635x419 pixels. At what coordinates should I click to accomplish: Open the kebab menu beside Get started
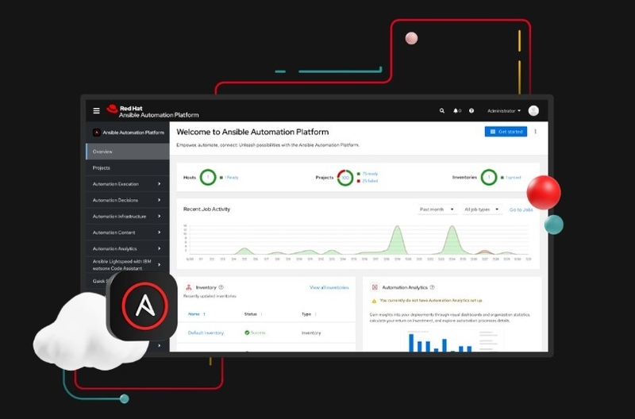pyautogui.click(x=535, y=132)
